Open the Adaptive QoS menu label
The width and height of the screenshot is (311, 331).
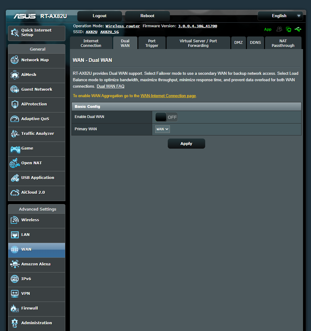[x=35, y=119]
